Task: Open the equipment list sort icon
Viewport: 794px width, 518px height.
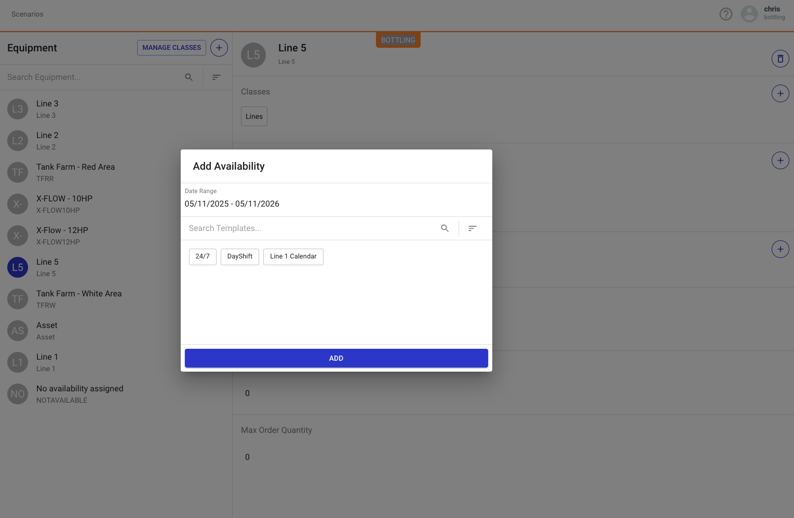Action: click(217, 77)
